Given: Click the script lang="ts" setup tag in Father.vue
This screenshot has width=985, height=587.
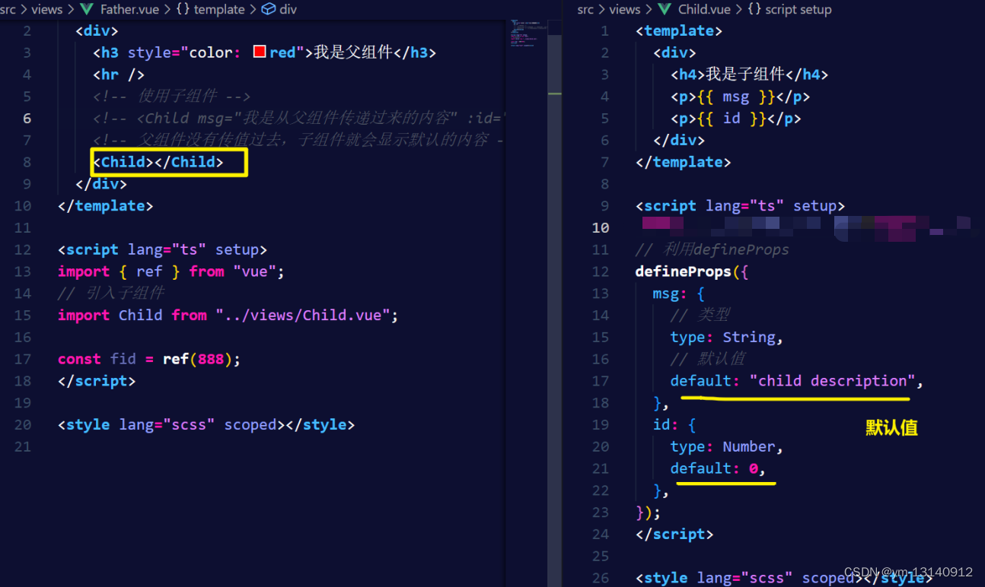Looking at the screenshot, I should pos(162,249).
